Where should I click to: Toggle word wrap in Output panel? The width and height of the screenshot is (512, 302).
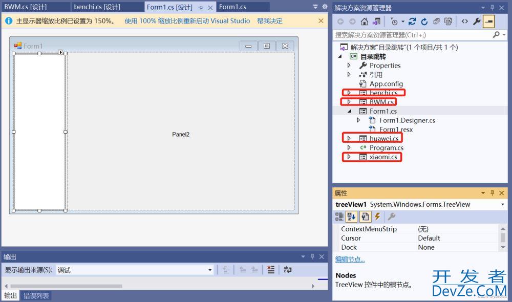[287, 270]
